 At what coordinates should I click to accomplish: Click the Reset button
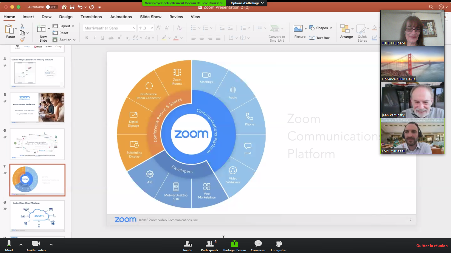[61, 33]
